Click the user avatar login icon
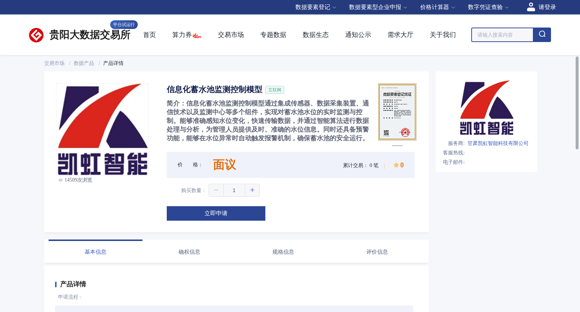580x312 pixels. (531, 7)
